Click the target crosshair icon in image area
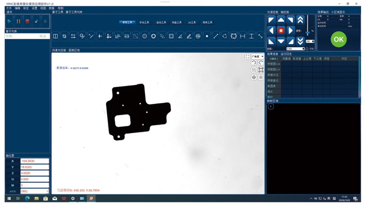This screenshot has height=206, width=367. point(254,77)
